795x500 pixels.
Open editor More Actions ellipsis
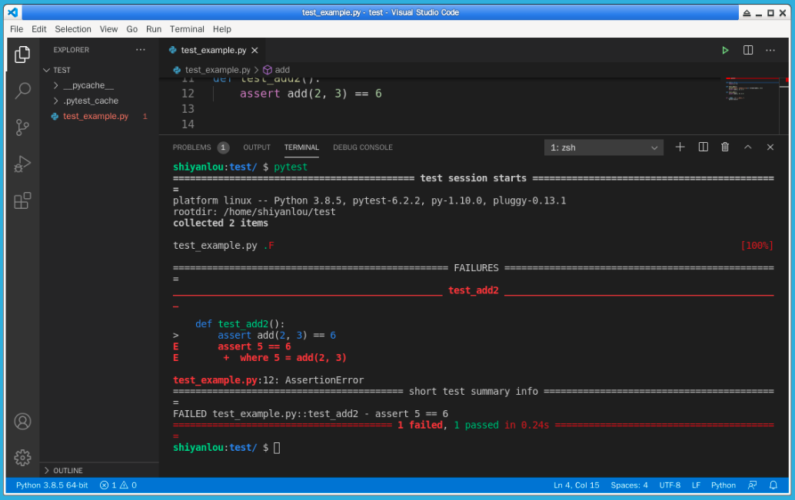[770, 50]
